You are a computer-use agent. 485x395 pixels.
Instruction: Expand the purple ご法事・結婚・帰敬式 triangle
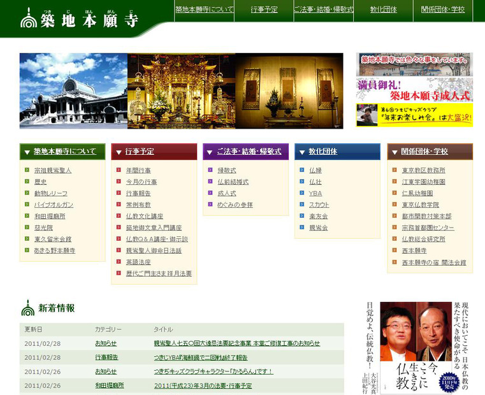point(210,152)
